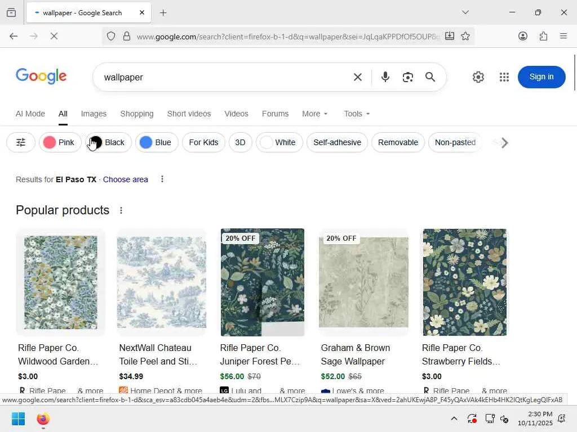
Task: Apply the Black color filter chip
Action: click(108, 142)
